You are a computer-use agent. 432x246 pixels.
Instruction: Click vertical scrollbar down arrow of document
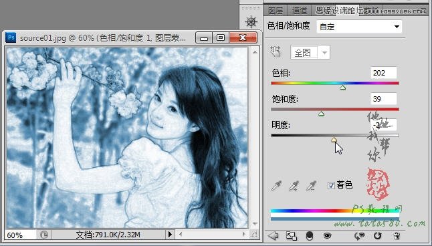coord(255,224)
